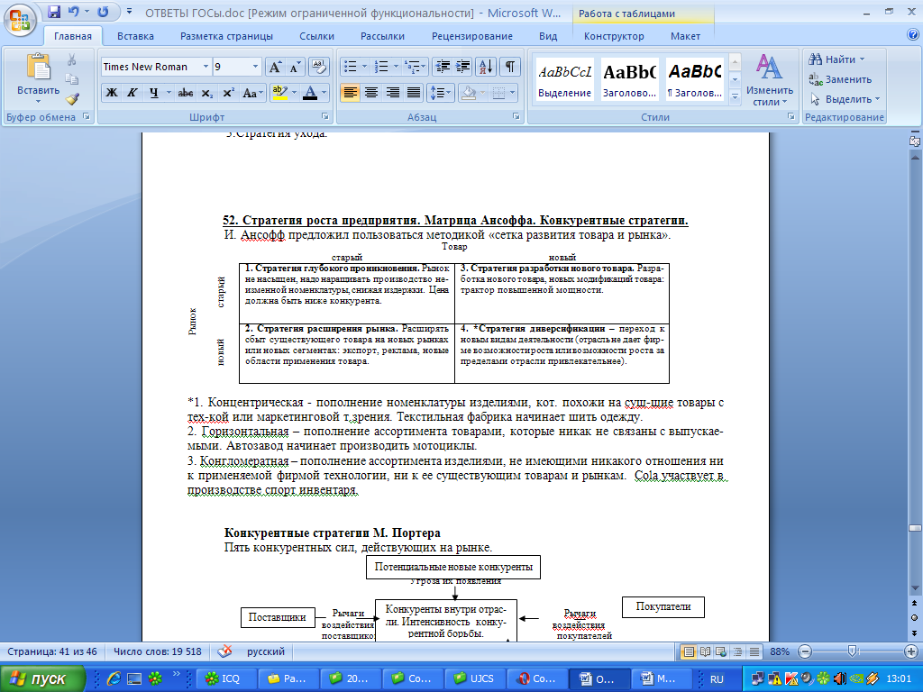Click the Office button
This screenshot has width=923, height=692.
tap(20, 20)
